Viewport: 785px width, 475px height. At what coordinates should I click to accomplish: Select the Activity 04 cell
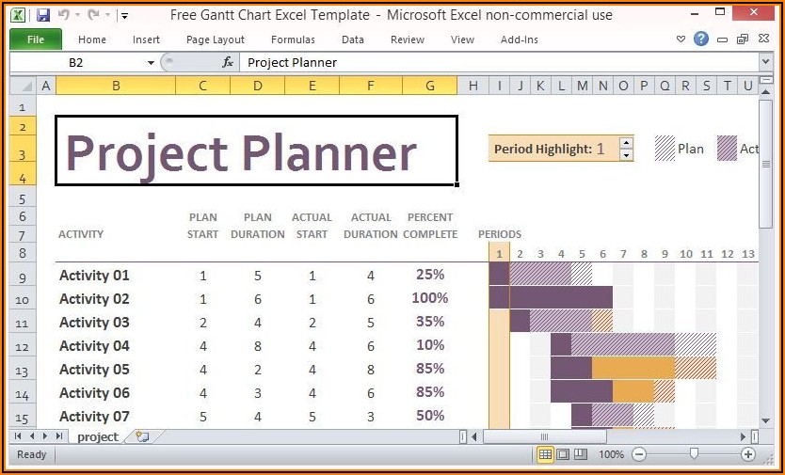click(94, 346)
